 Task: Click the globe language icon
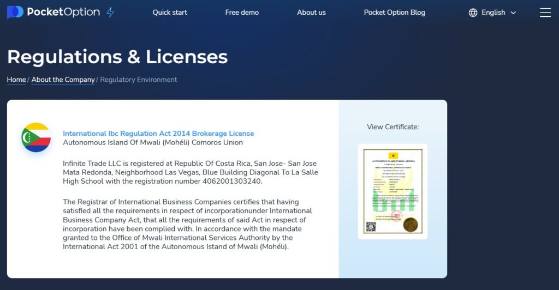[x=473, y=13]
